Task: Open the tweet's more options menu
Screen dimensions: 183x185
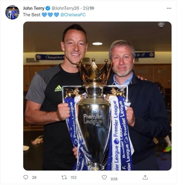Action: [169, 8]
